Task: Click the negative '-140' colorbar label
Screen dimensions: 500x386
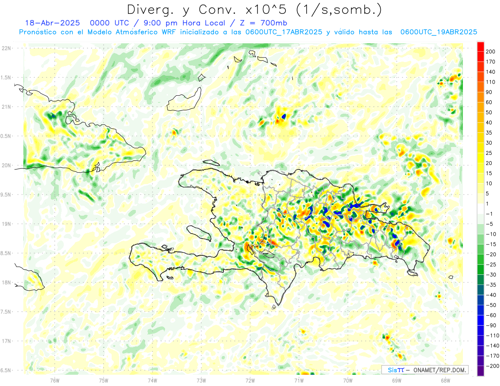Action: [492, 346]
